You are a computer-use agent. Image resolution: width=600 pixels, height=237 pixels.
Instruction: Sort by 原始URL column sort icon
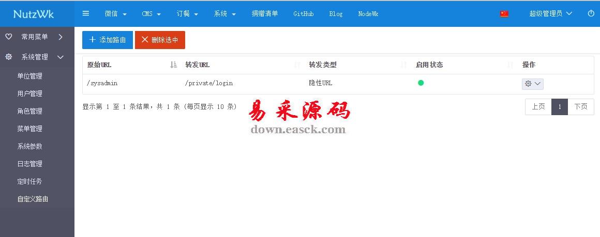point(173,65)
